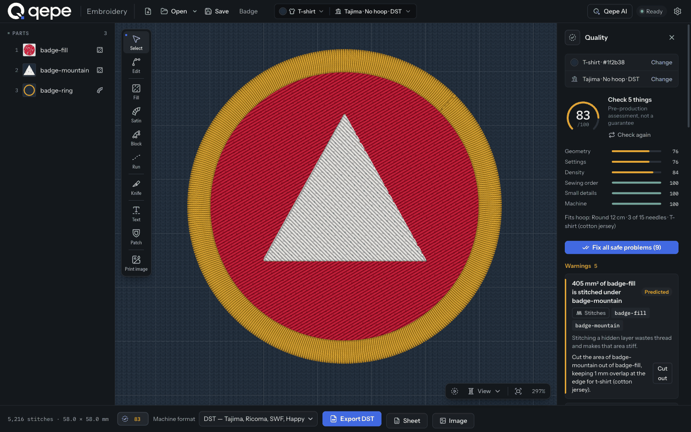Open settings via the gear icon
This screenshot has width=691, height=432.
click(678, 12)
